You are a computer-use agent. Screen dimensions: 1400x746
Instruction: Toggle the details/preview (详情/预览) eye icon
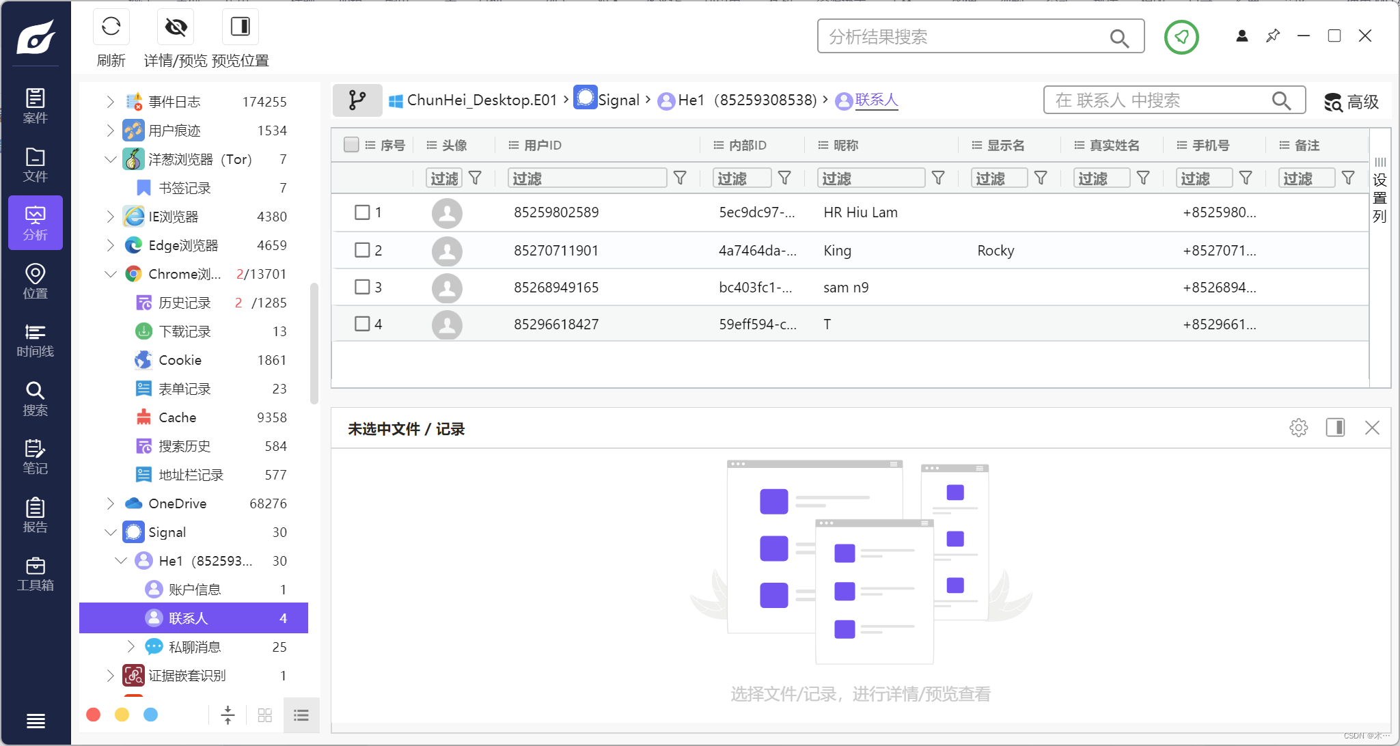click(x=176, y=27)
